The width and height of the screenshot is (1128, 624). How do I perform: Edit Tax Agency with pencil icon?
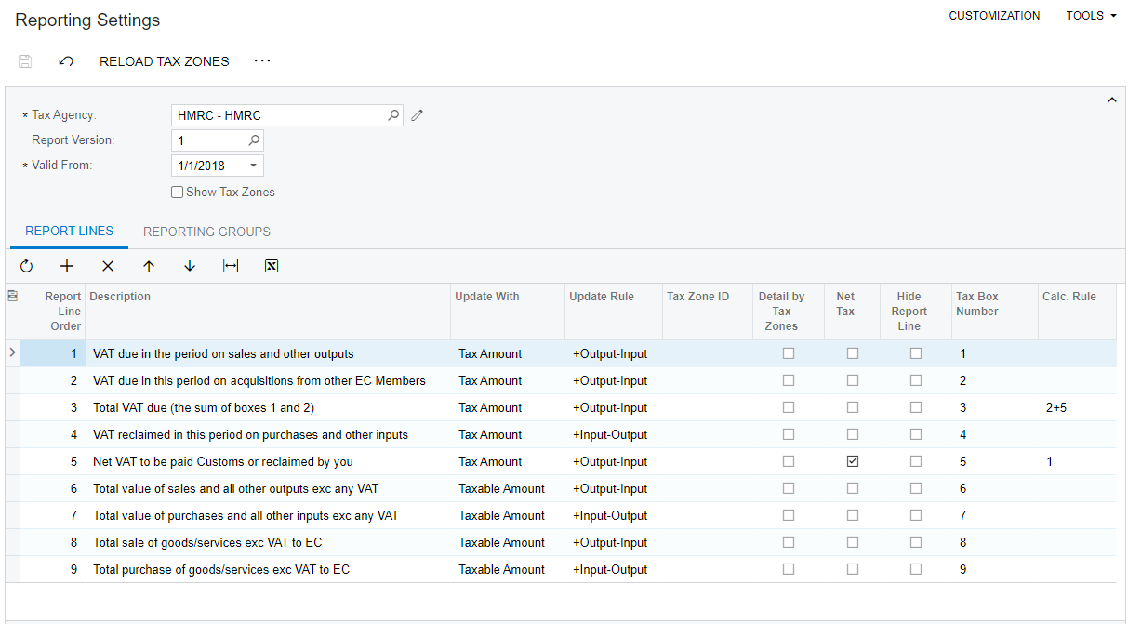418,115
